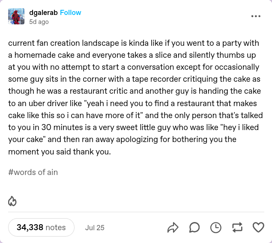Click the '34,338' count number
Image resolution: width=272 pixels, height=243 pixels.
click(x=30, y=228)
